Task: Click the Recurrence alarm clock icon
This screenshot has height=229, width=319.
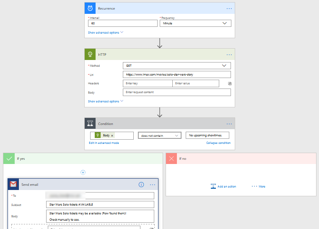Action: point(90,8)
